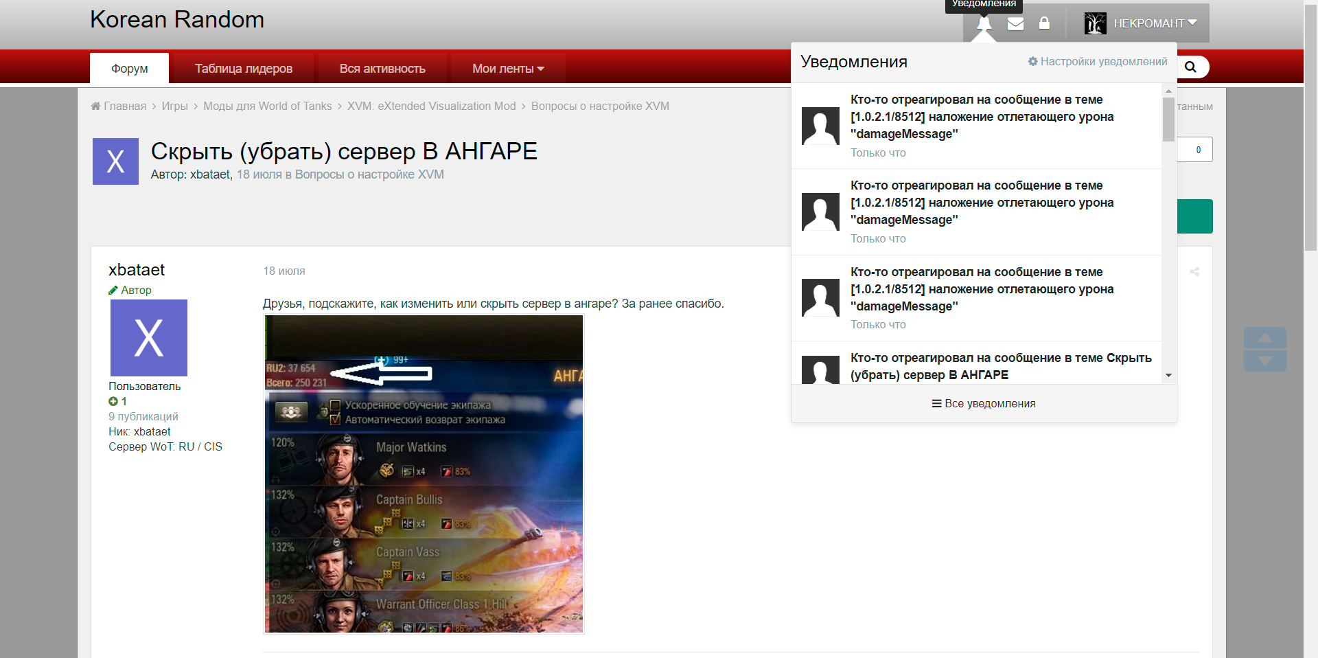Click the reputation plus icon under Пользователь
1318x658 pixels.
[113, 401]
